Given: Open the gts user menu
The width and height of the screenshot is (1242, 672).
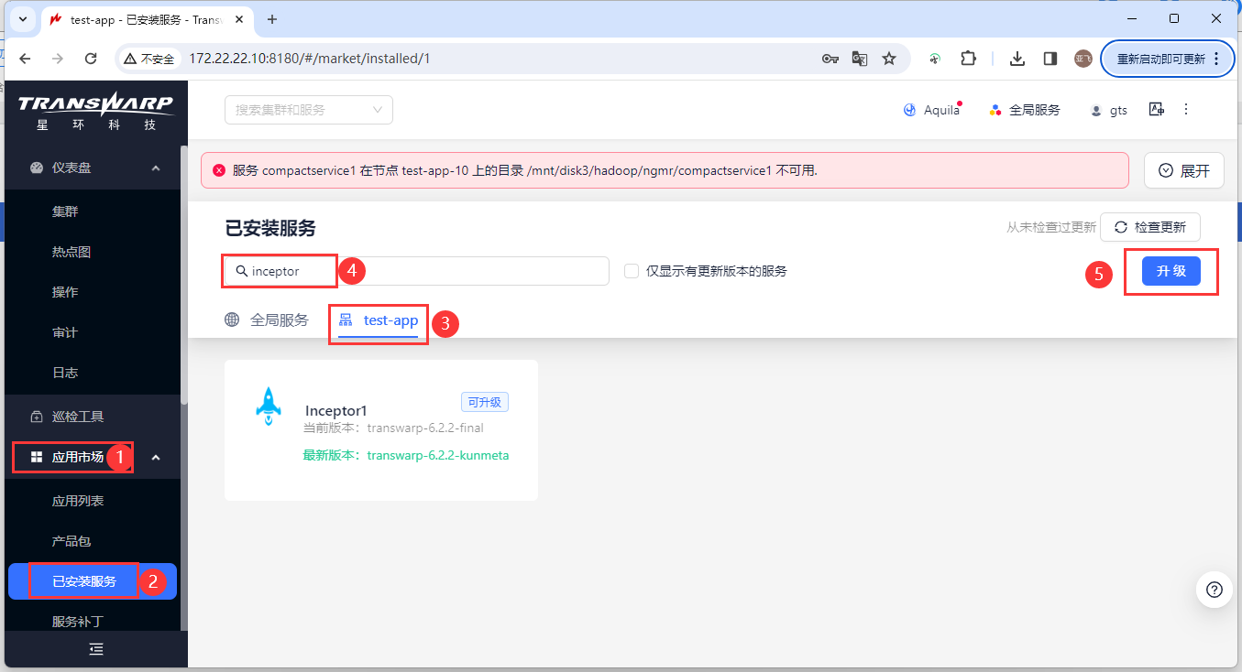Looking at the screenshot, I should (1108, 110).
